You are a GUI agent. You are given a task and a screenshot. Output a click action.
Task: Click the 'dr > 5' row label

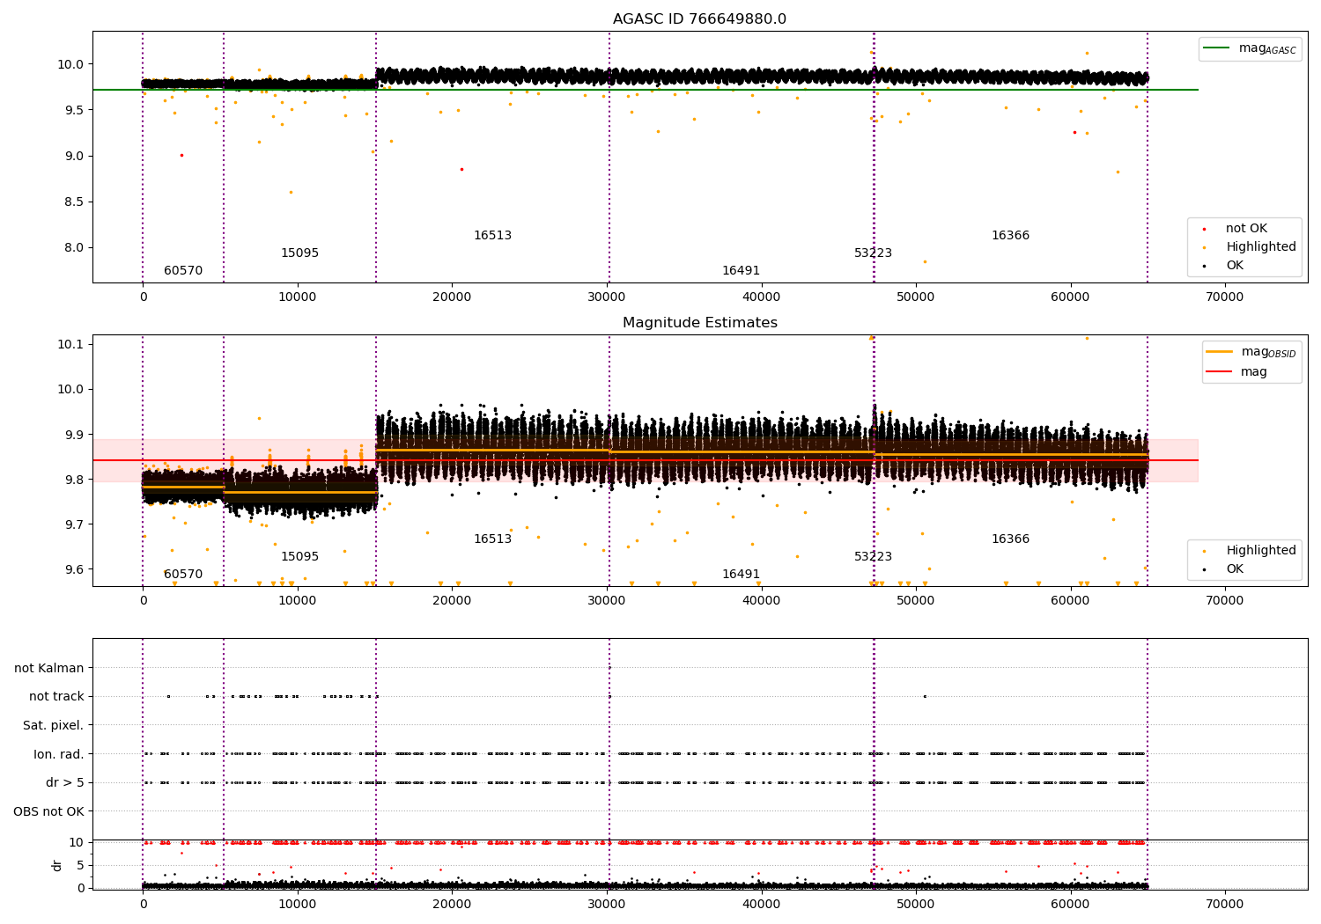pyautogui.click(x=65, y=783)
